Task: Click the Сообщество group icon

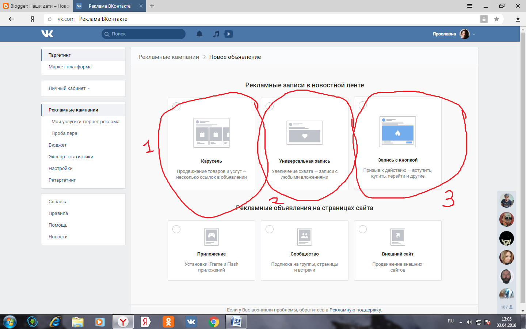Action: [305, 237]
